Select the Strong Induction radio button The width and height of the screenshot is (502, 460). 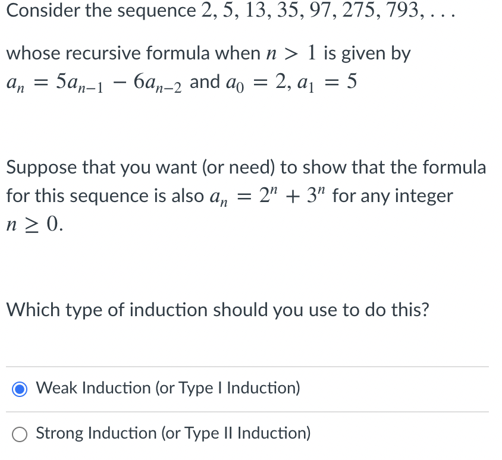tap(20, 434)
